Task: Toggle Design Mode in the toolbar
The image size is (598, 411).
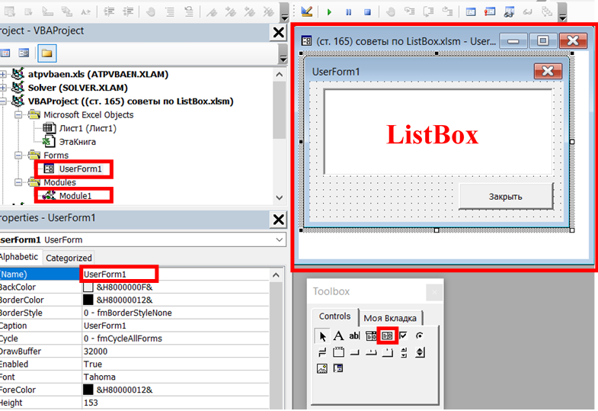Action: click(x=306, y=12)
